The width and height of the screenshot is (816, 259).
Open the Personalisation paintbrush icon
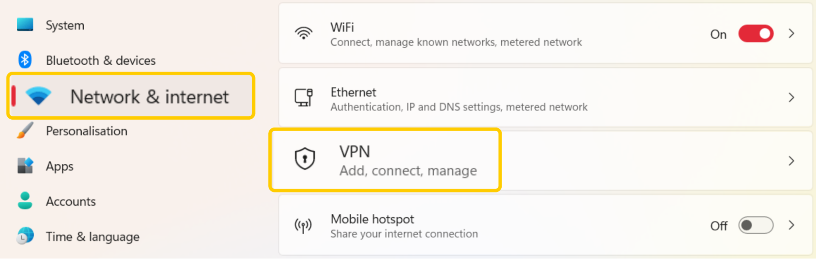pos(24,131)
